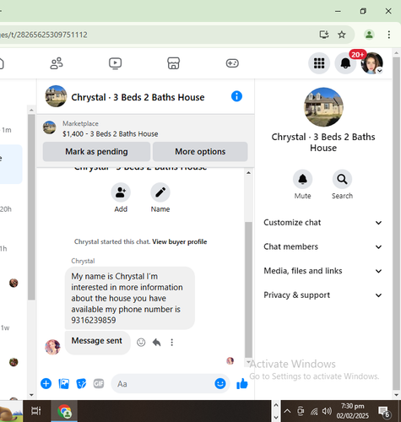Viewport: 401px width, 422px height.
Task: Open the Facebook menu grid icon
Action: click(319, 63)
